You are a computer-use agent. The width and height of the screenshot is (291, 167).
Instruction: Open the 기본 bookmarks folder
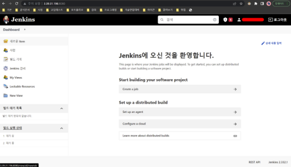(x=7, y=10)
